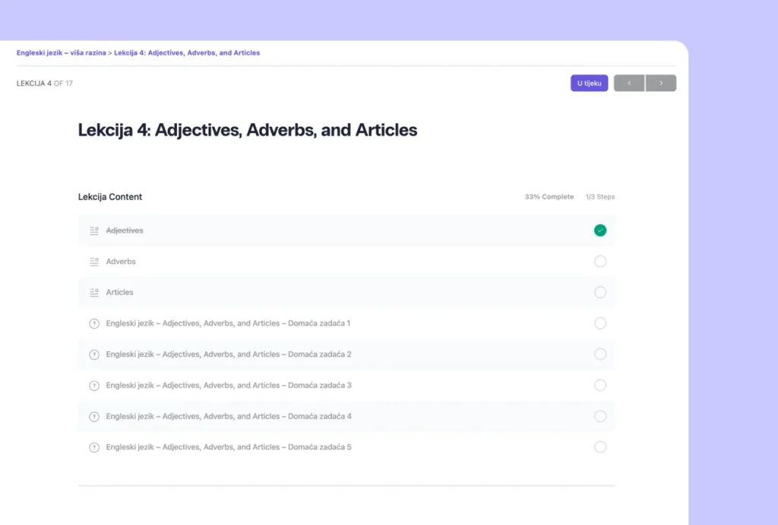Screen dimensions: 778x525
Task: Click quiz icon for Domaća zadaća 1
Action: [94, 324]
